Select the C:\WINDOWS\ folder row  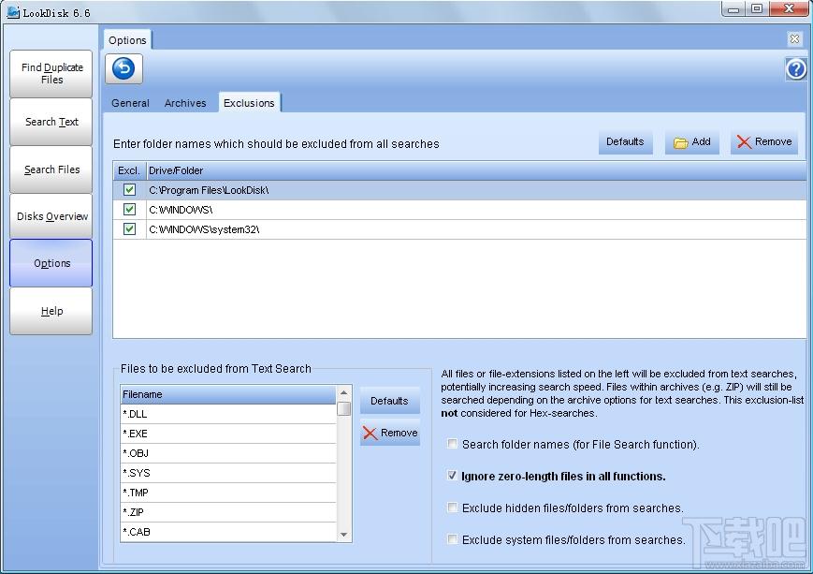(x=459, y=210)
